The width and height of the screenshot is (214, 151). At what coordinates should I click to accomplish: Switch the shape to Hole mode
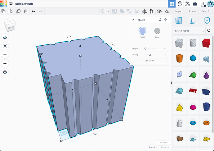pyautogui.click(x=157, y=31)
